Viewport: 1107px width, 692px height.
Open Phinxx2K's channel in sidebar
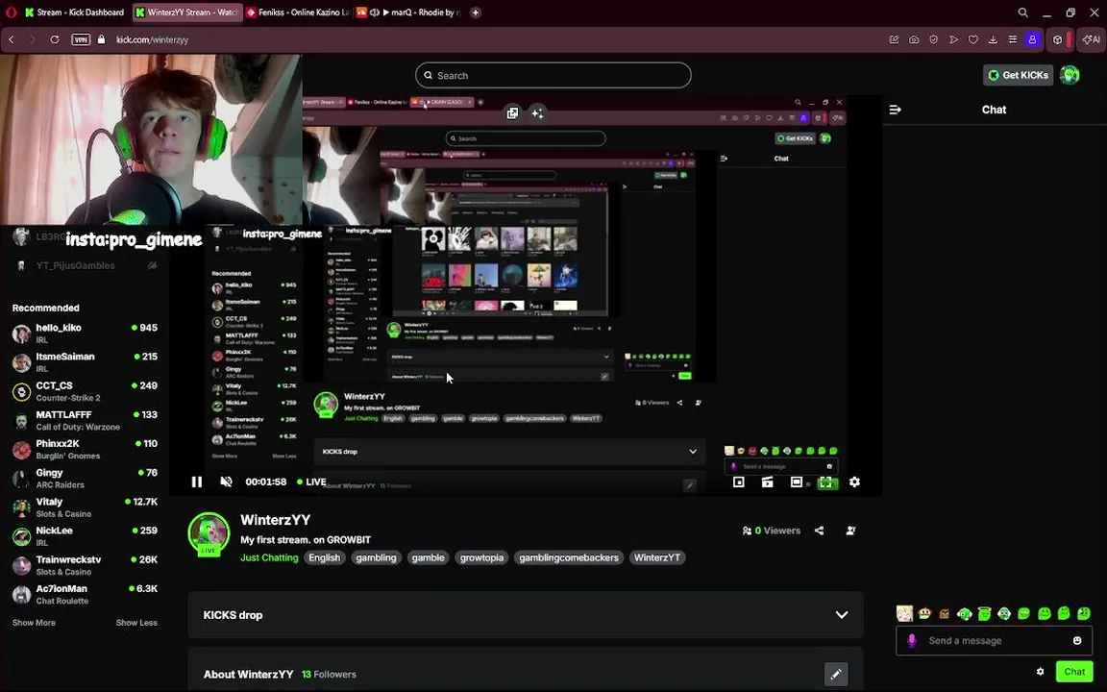(x=85, y=449)
